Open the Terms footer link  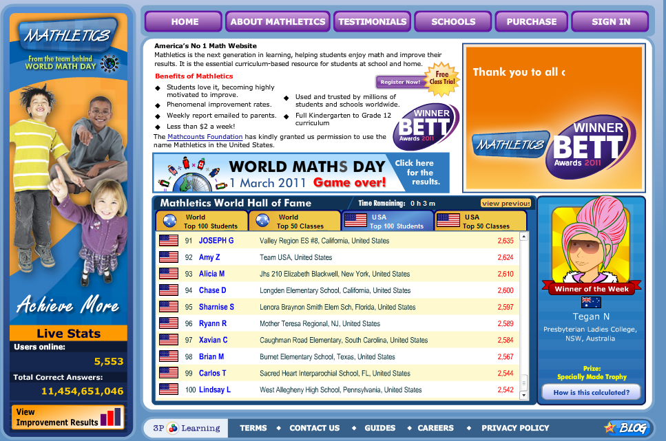click(x=253, y=428)
